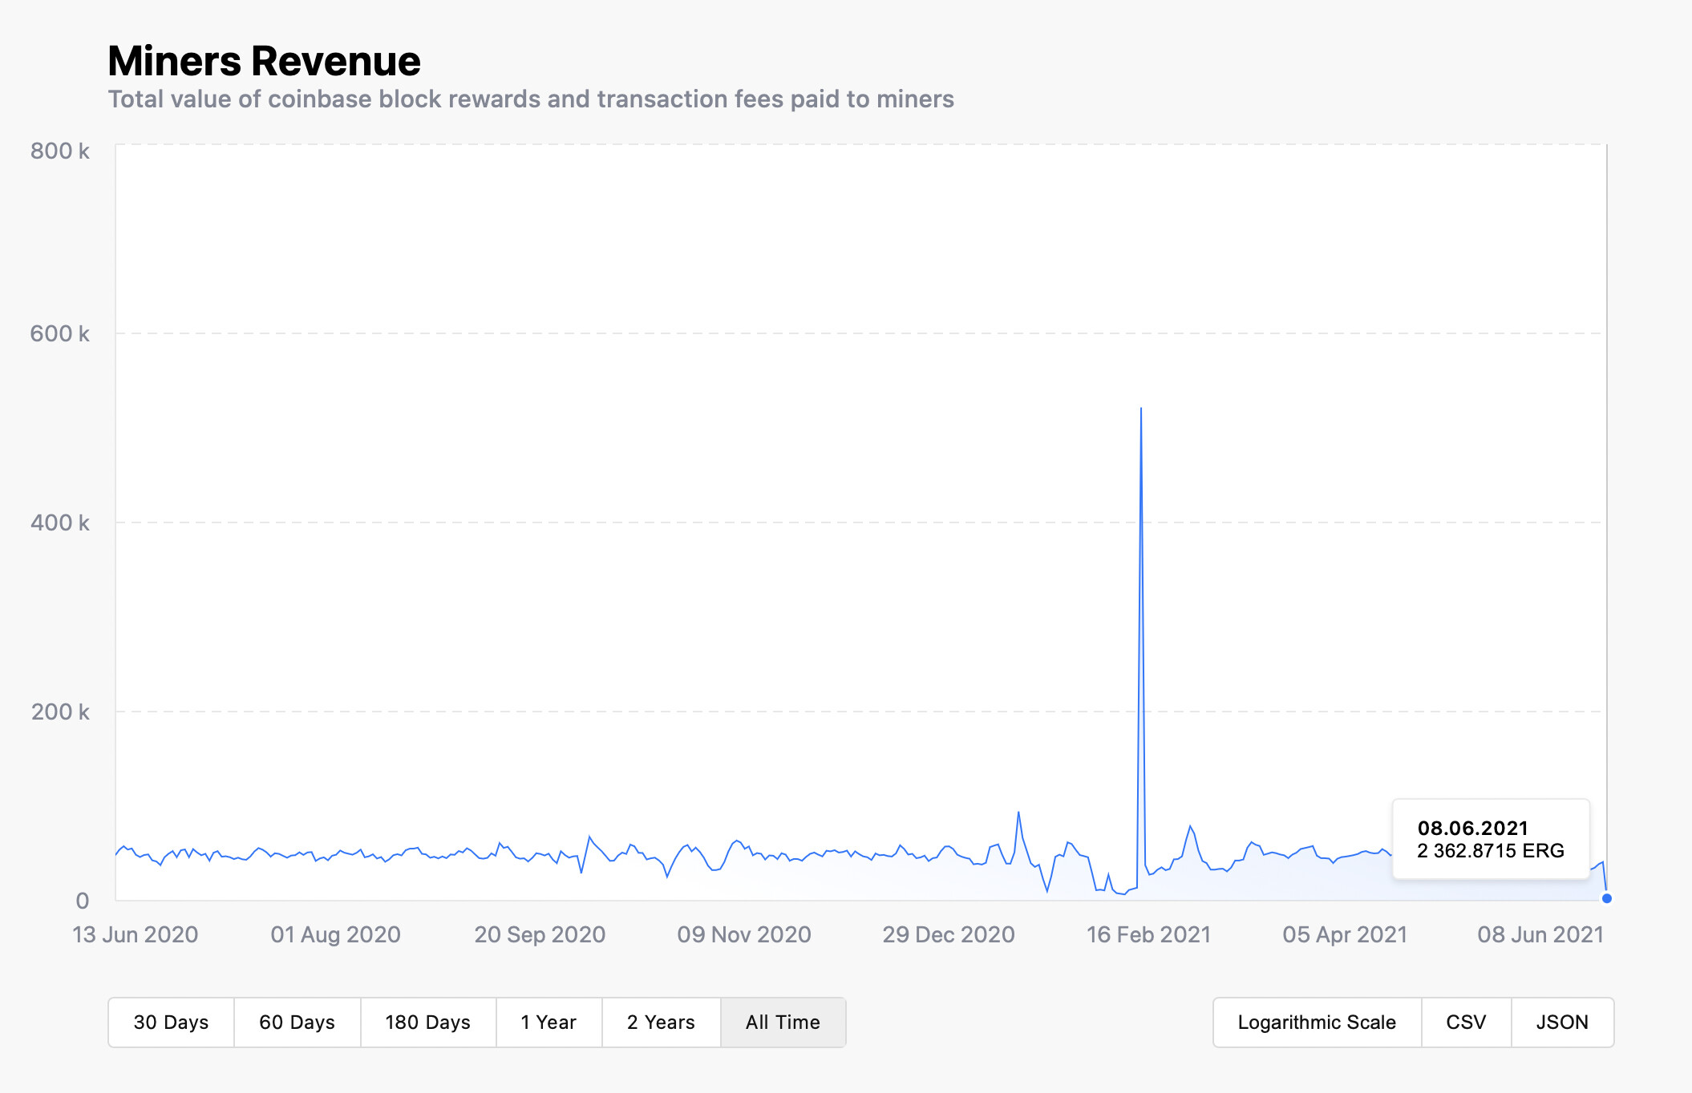Click the 400 k y-axis label
Image resolution: width=1692 pixels, height=1093 pixels.
(60, 522)
